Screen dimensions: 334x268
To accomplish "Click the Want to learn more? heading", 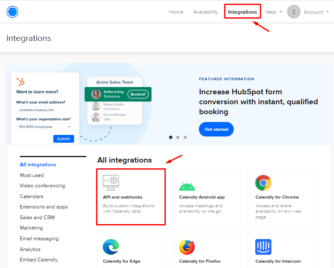I will pyautogui.click(x=37, y=91).
